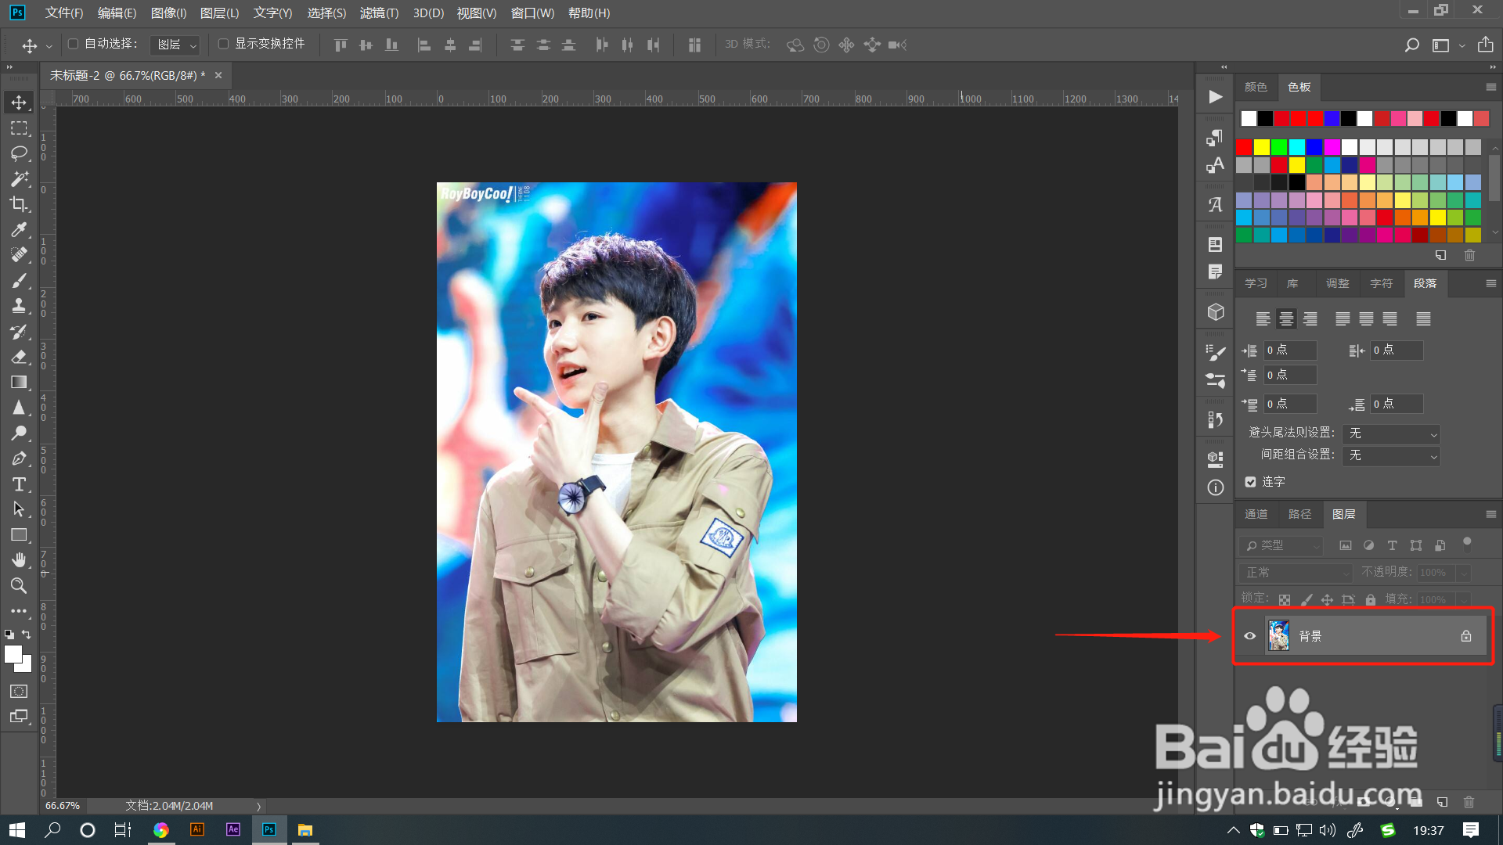Screen dimensions: 1503x845
Task: Select the Zoom tool in toolbar
Action: [x=19, y=585]
